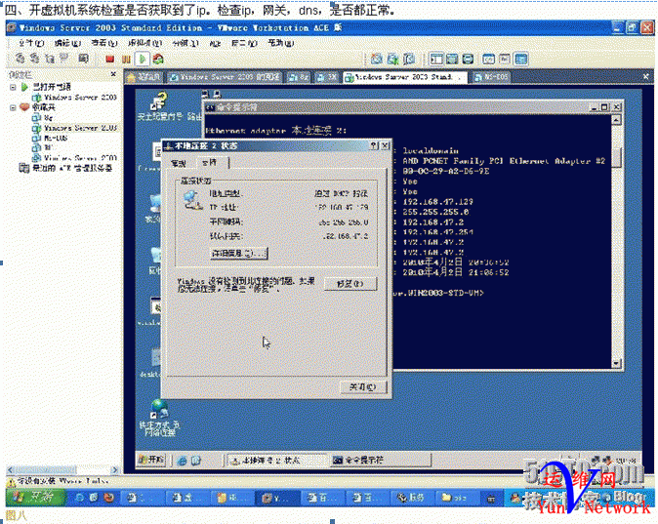658x524 pixels.
Task: Open the 虚拟机 (VM) menu
Action: click(x=144, y=43)
